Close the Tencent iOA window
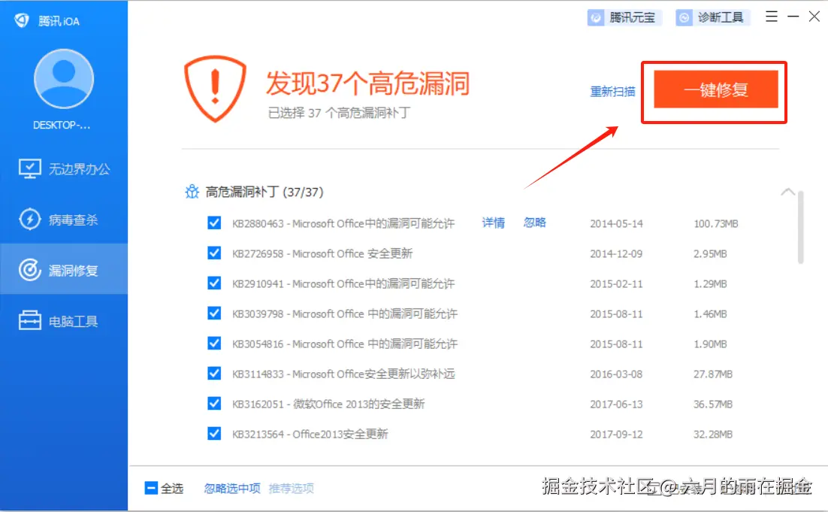The height and width of the screenshot is (512, 828). pos(814,17)
